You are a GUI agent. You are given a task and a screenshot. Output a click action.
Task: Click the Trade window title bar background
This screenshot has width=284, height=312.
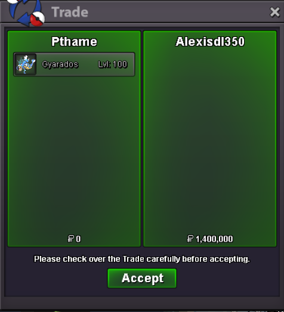[169, 12]
